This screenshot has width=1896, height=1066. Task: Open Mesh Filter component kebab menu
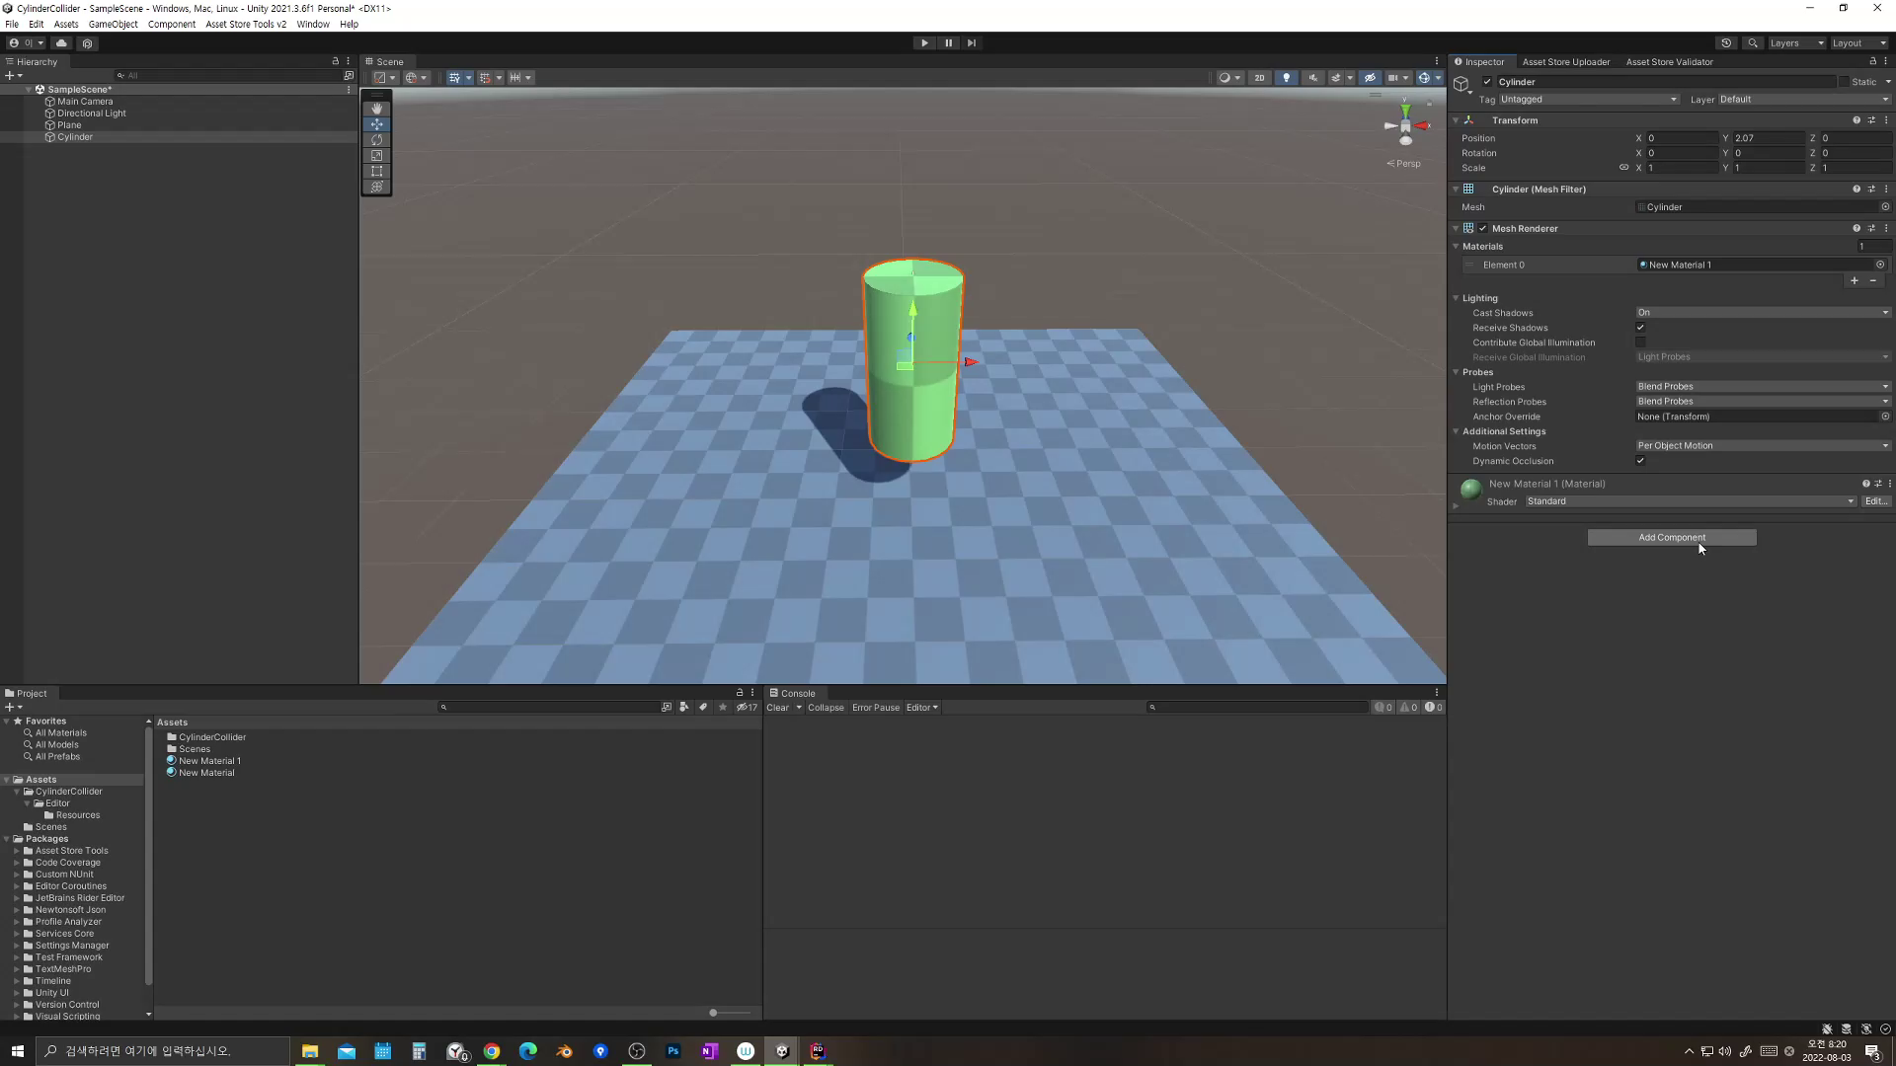1886,190
